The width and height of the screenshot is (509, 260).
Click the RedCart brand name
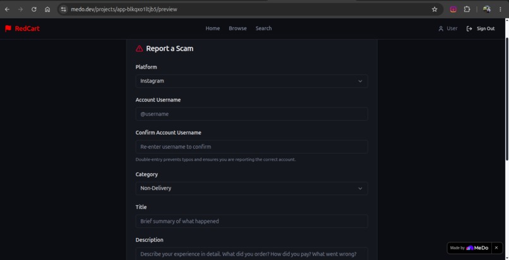(27, 28)
